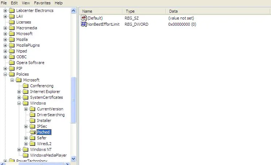Click the IPSec folder icon
Image resolution: width=271 pixels, height=165 pixels.
(x=33, y=126)
